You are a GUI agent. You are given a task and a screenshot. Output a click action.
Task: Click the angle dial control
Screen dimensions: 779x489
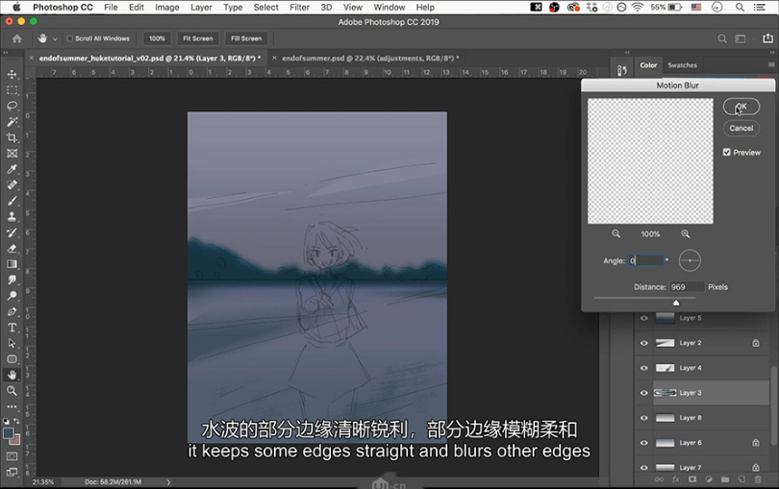(x=690, y=260)
